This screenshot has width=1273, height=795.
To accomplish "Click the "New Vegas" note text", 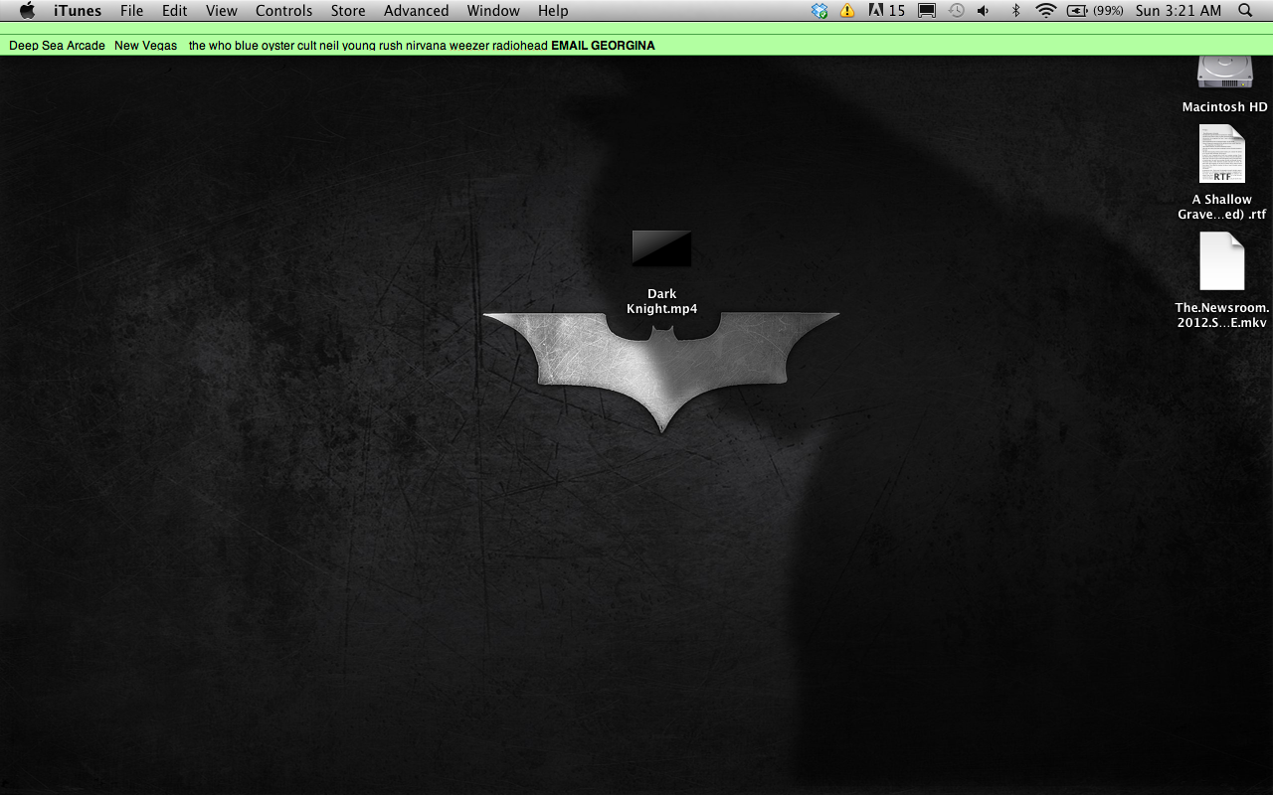I will pyautogui.click(x=145, y=46).
